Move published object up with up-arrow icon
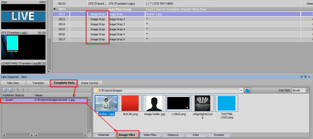This screenshot has width=313, height=139. point(5,90)
